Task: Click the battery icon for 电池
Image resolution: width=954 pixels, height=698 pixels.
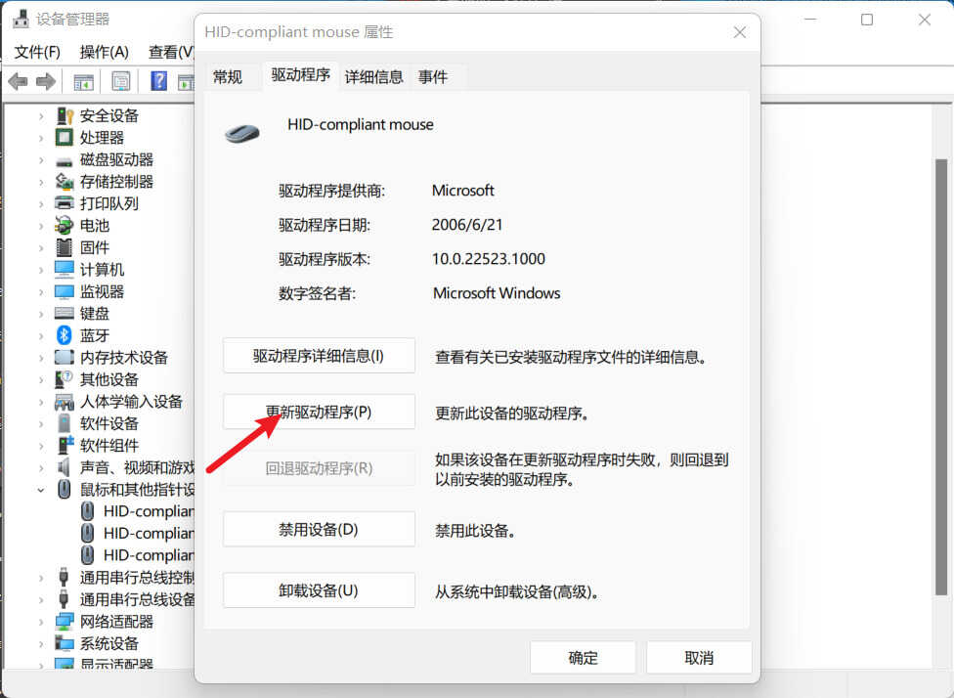Action: pos(65,226)
